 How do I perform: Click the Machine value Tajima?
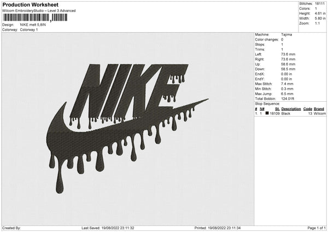286,34
